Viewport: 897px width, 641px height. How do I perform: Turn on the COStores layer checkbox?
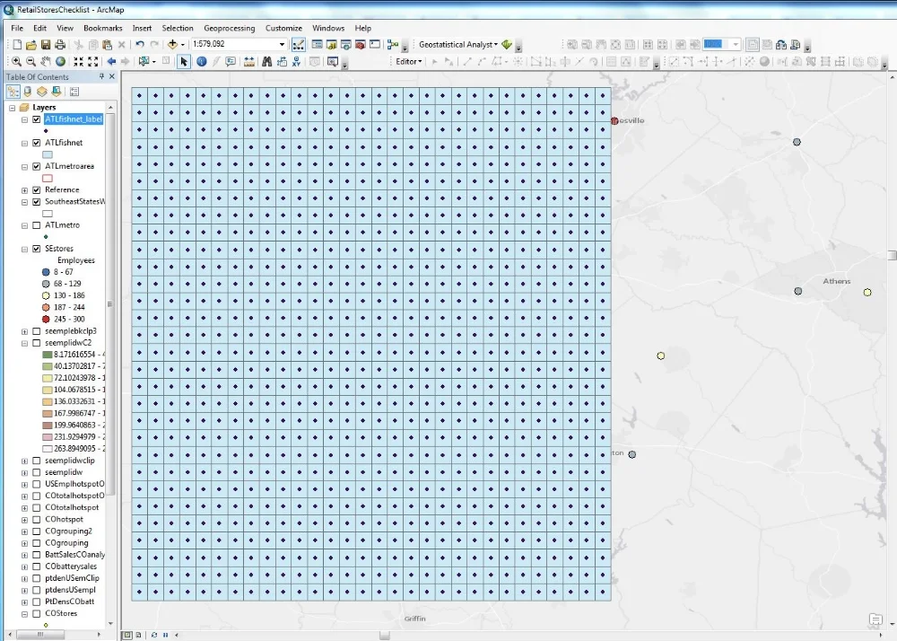point(37,613)
